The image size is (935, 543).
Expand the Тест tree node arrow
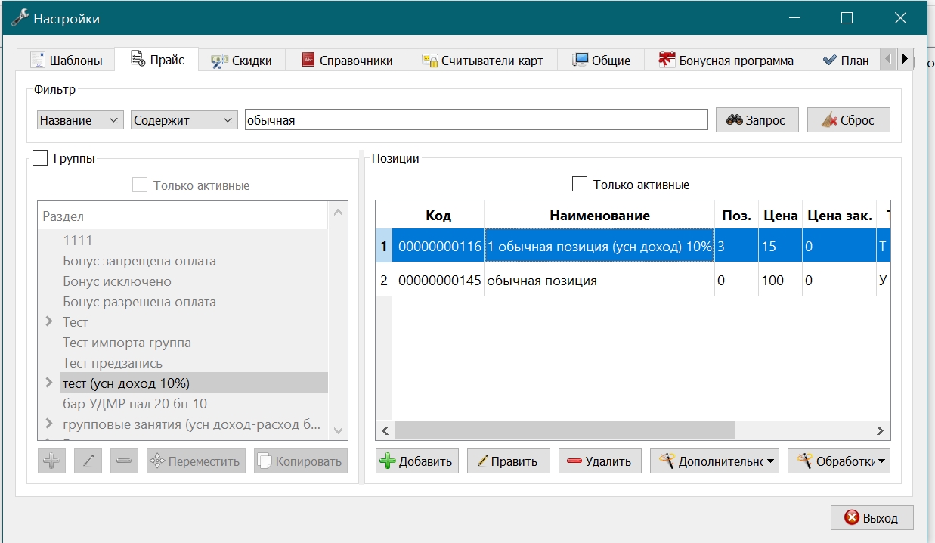(x=50, y=322)
